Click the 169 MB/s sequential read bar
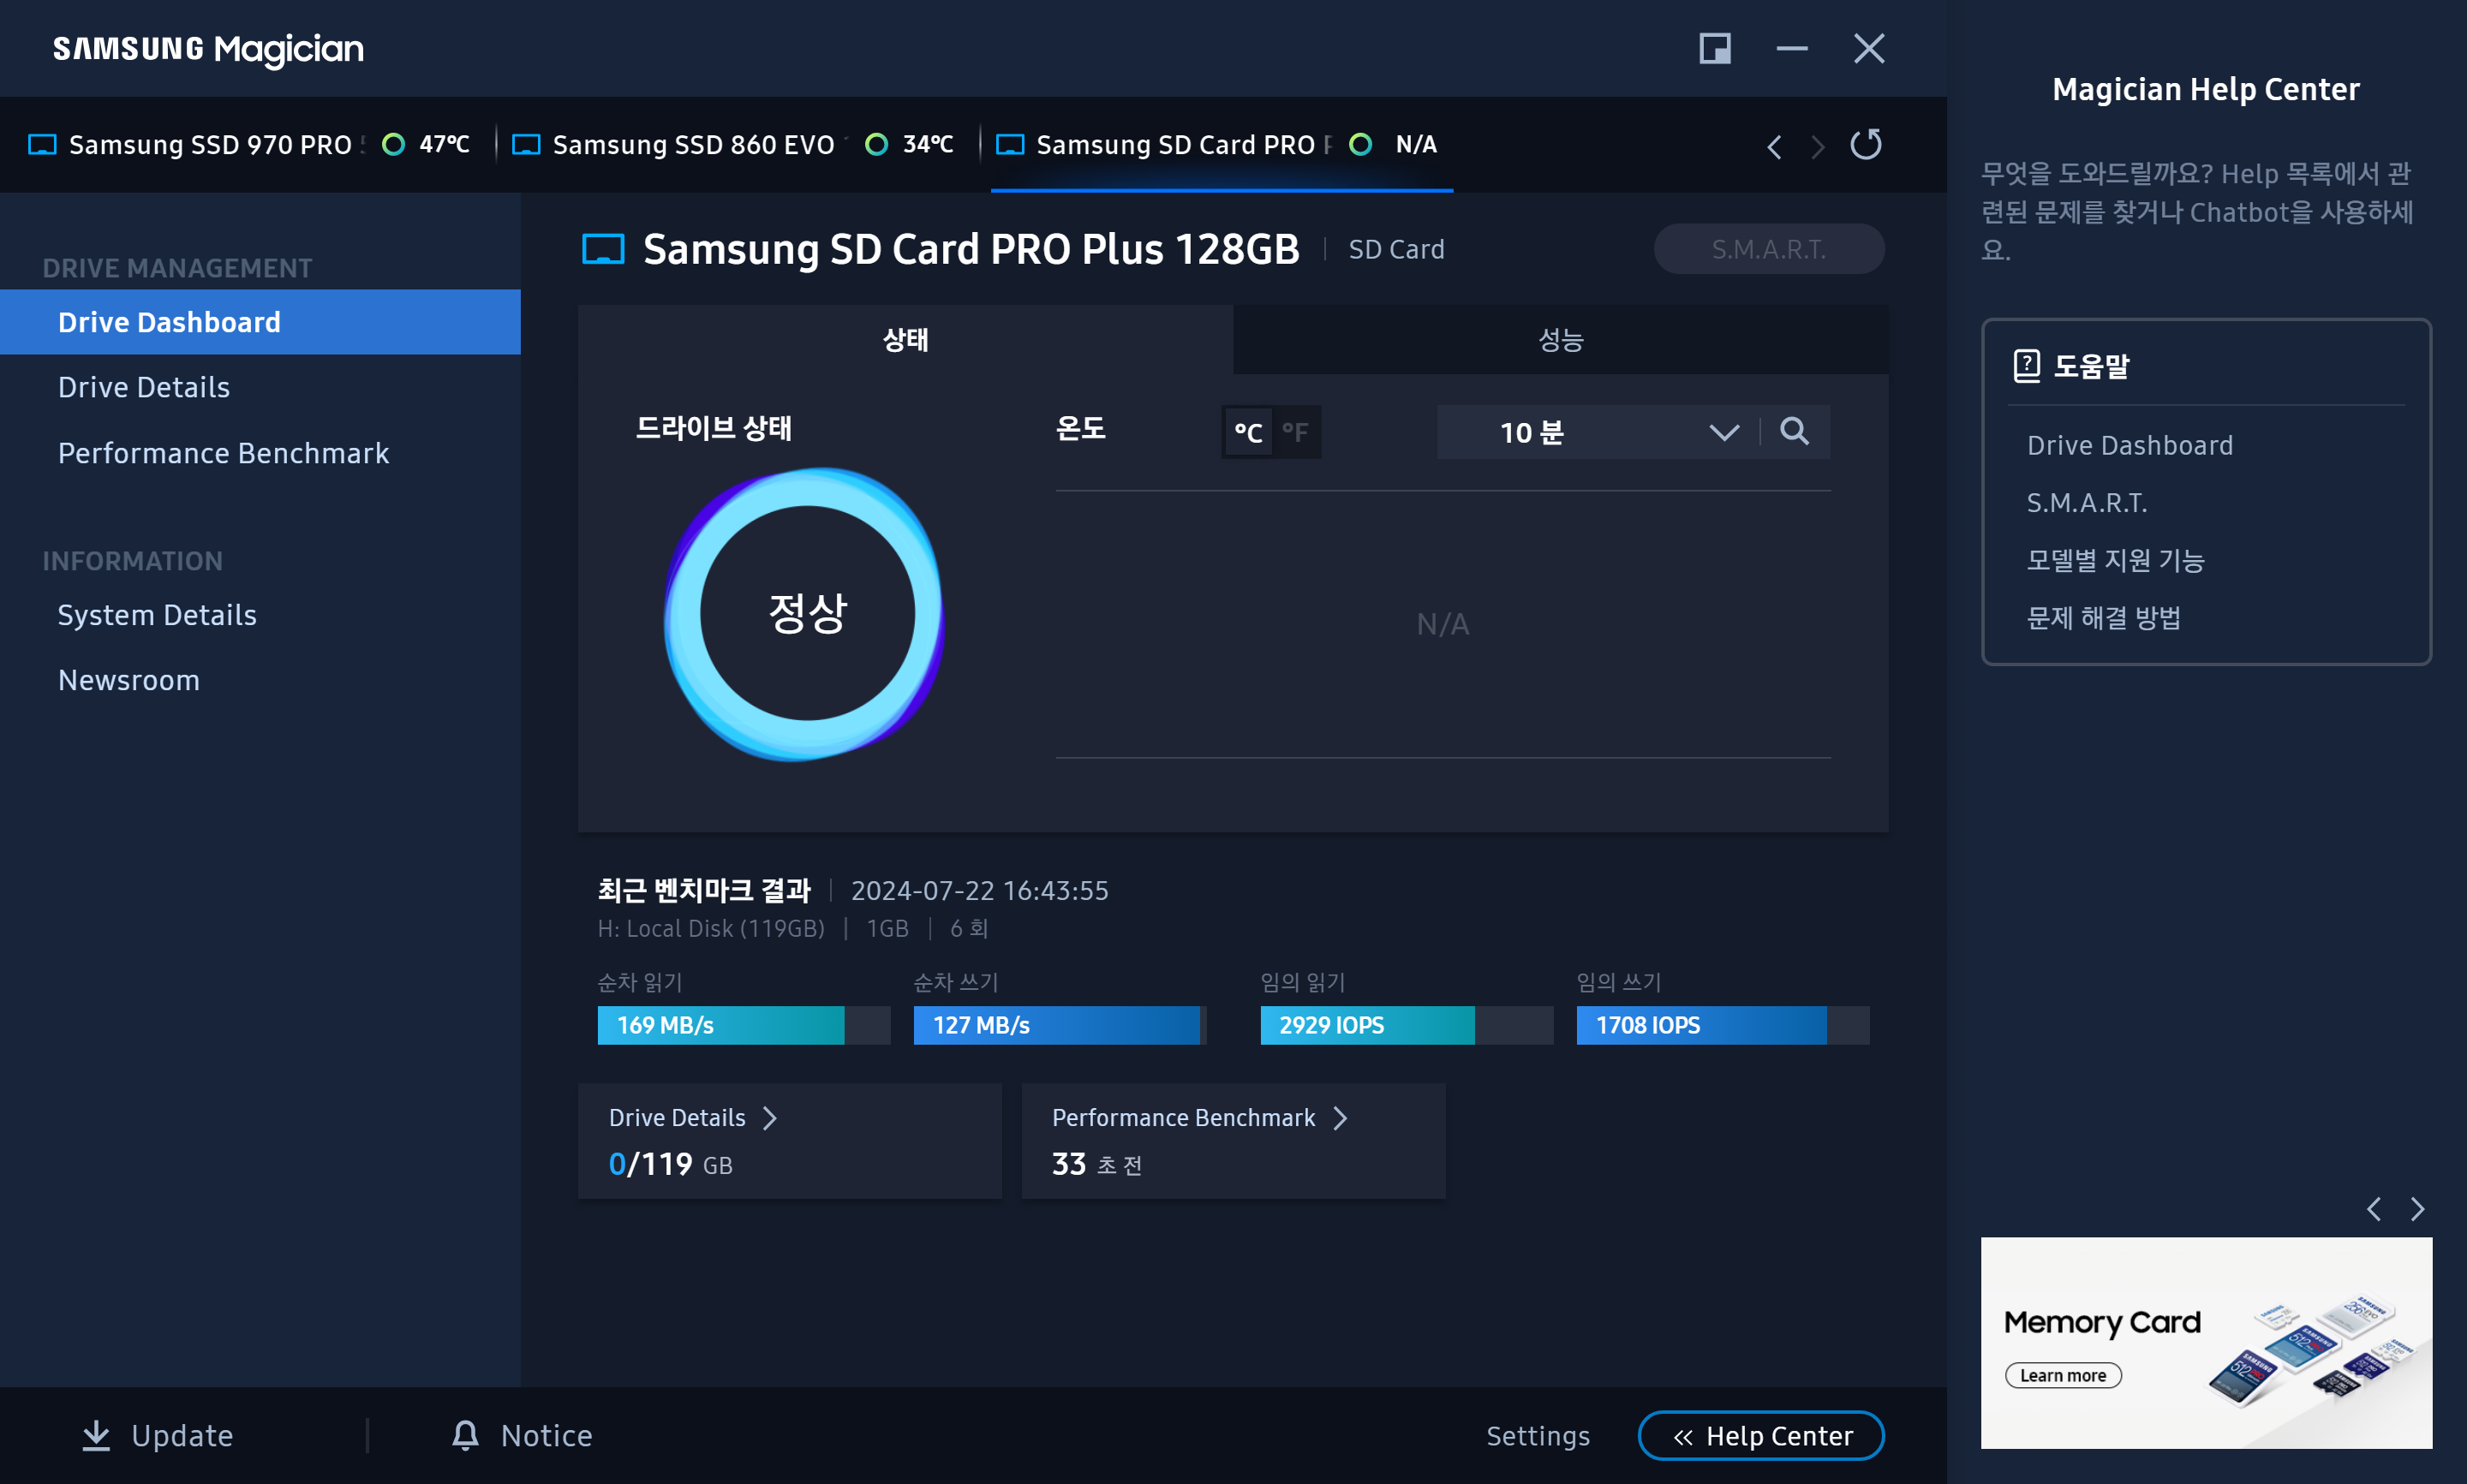 pos(743,1025)
